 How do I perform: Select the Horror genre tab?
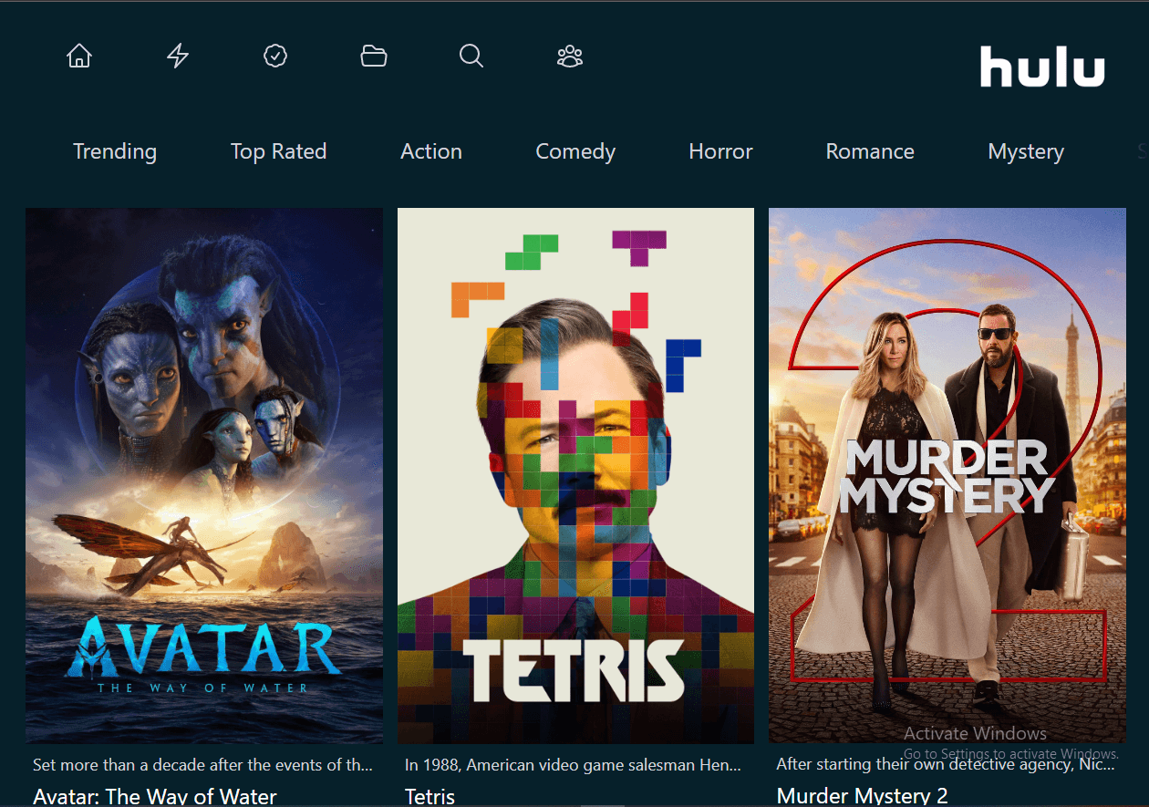tap(720, 151)
